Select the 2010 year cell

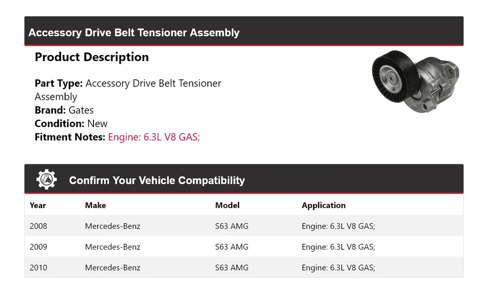[x=38, y=268]
